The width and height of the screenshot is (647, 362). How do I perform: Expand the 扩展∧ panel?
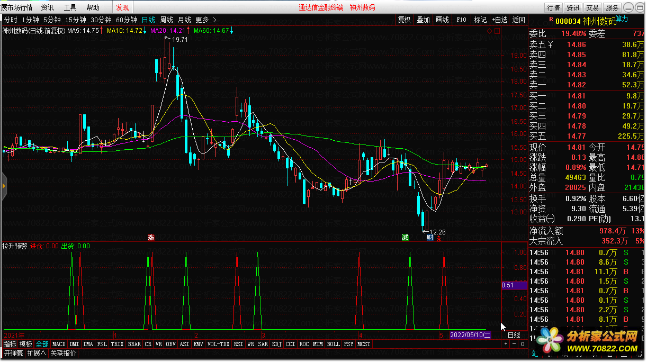click(x=37, y=353)
